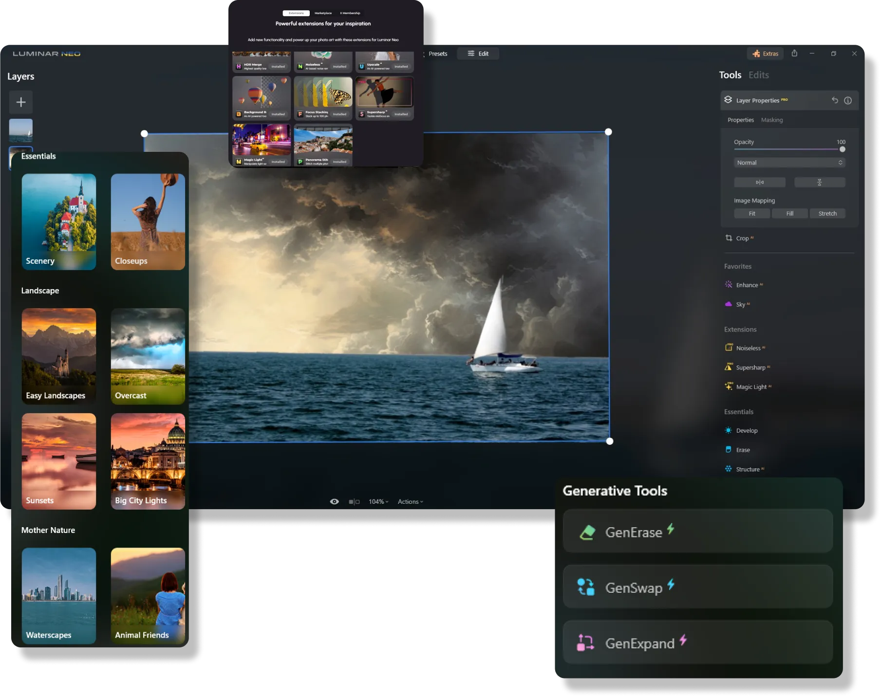The width and height of the screenshot is (881, 697).
Task: Open the Magic Light AI tool icon
Action: click(729, 386)
